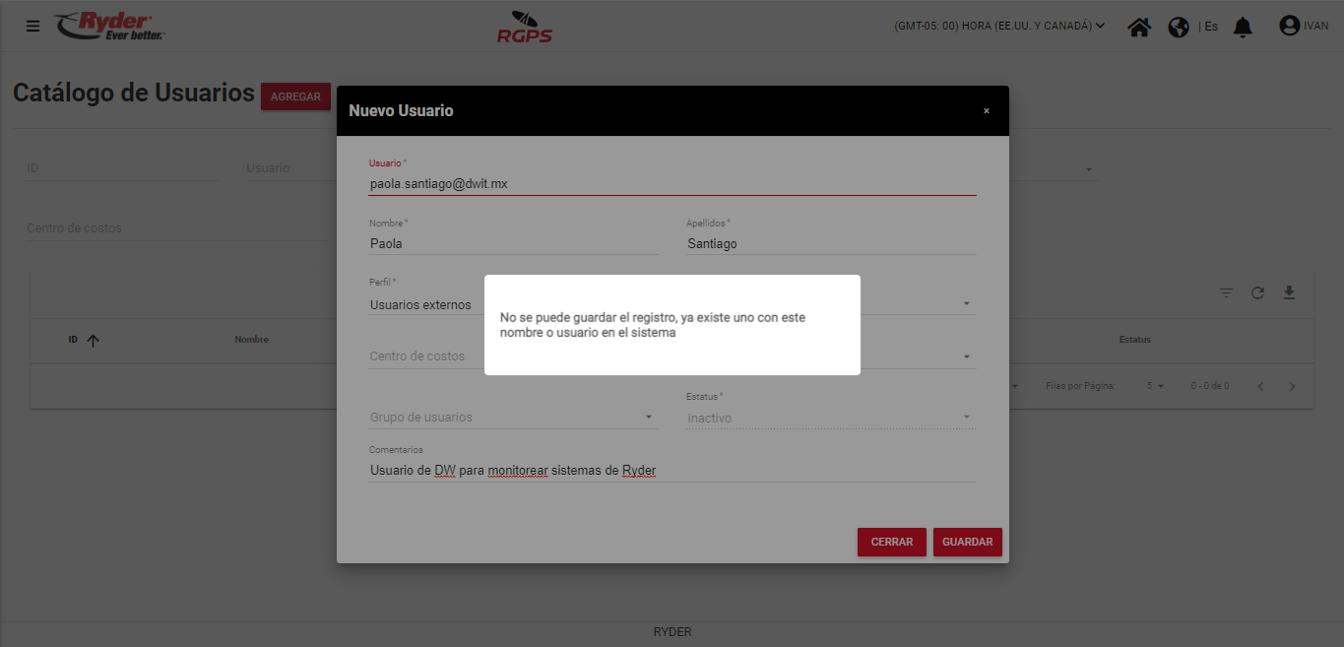Viewport: 1344px width, 647px height.
Task: Change rows per page selector
Action: tap(1155, 386)
